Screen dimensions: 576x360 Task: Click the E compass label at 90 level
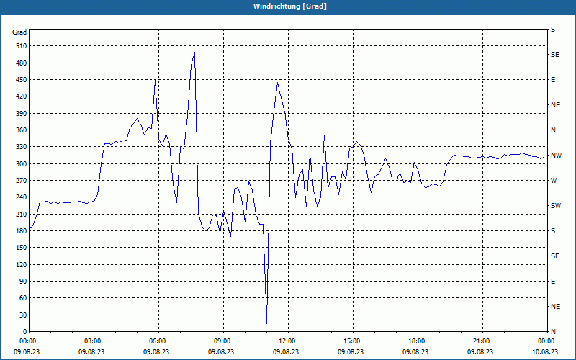pos(553,282)
